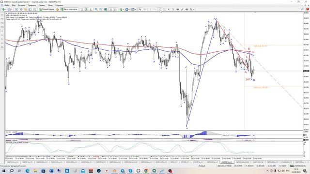Open the New Chart toolbar icon
Viewport: 310px width, 174px height.
tap(3, 9)
